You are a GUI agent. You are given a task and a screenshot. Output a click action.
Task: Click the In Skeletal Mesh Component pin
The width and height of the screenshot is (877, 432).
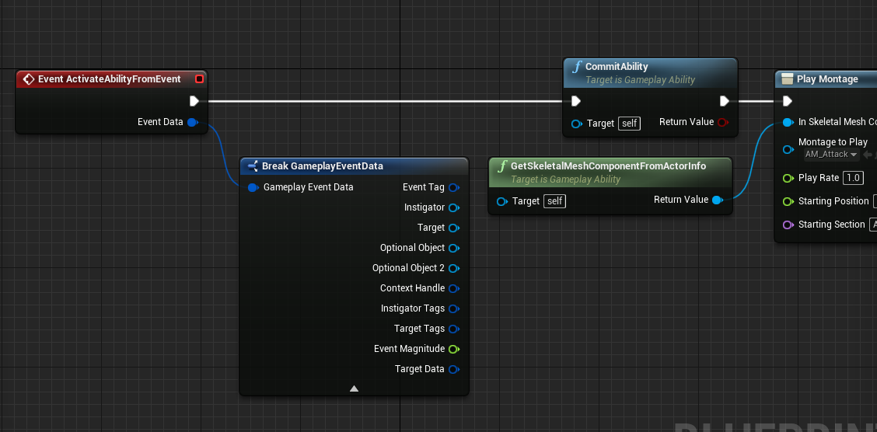[788, 122]
